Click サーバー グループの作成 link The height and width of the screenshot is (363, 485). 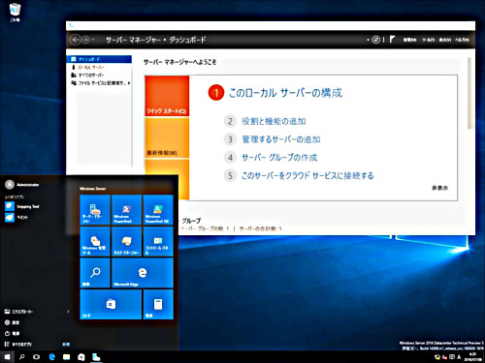coord(279,158)
